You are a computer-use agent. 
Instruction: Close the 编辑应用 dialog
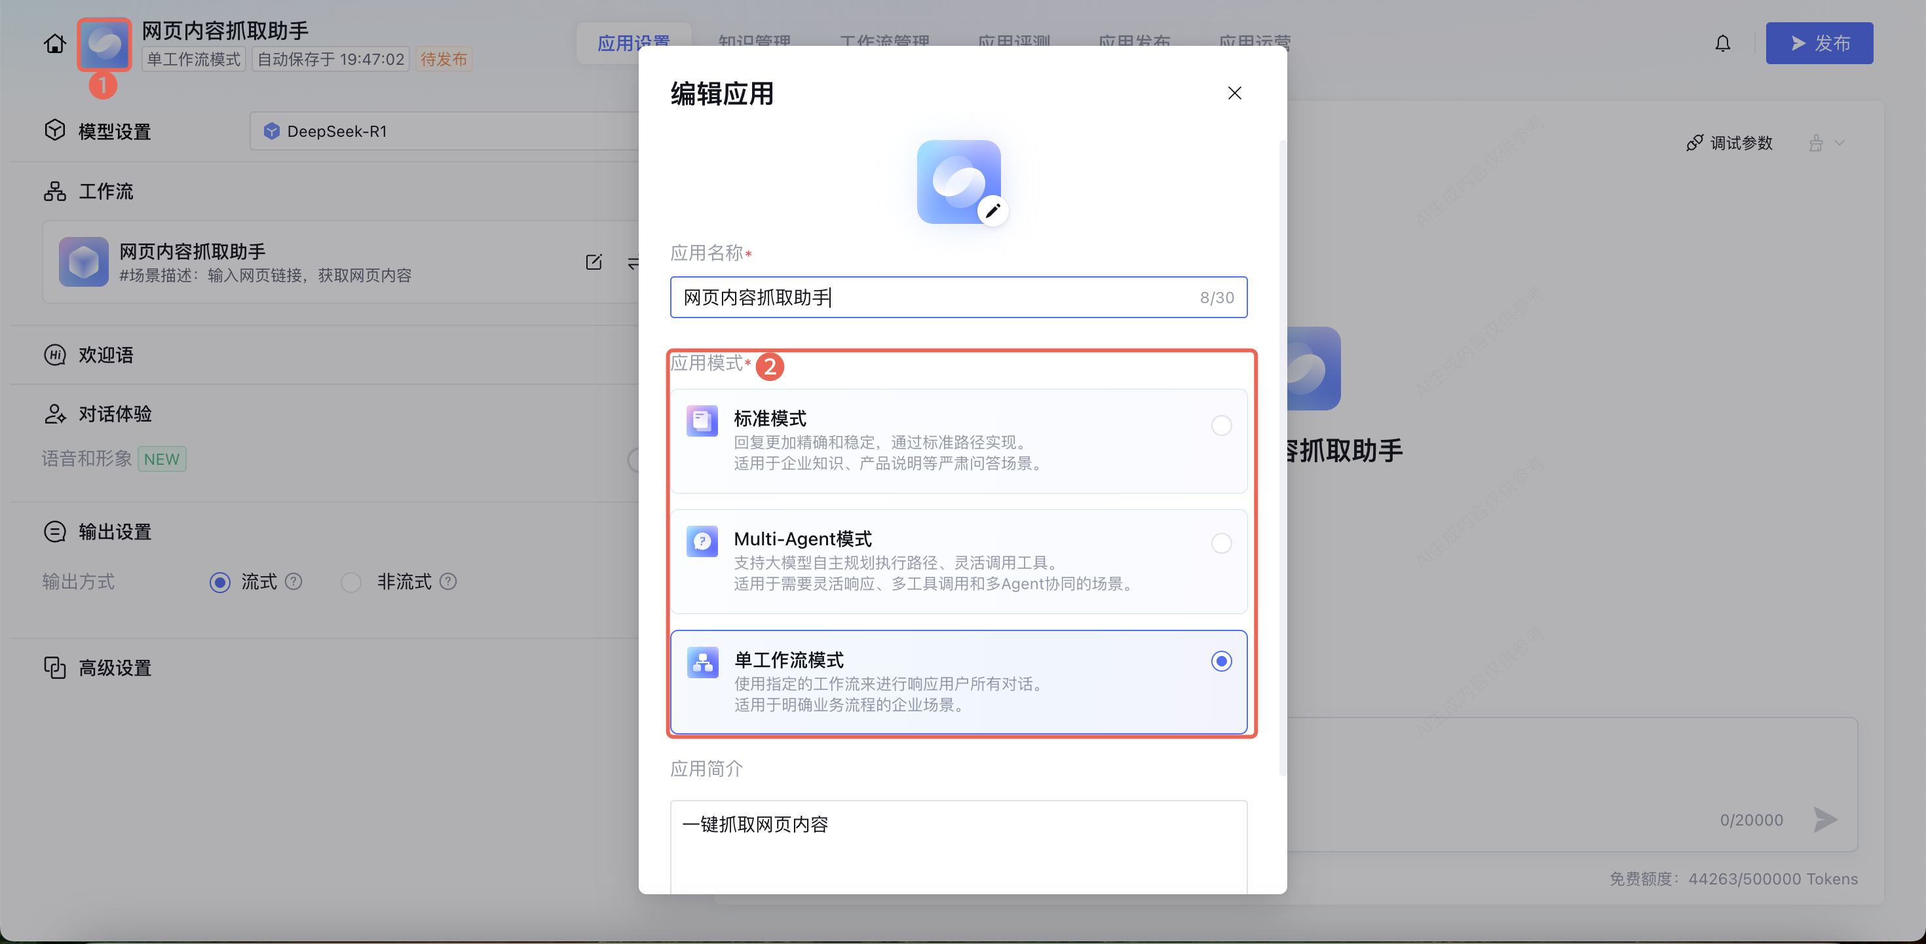click(x=1234, y=93)
